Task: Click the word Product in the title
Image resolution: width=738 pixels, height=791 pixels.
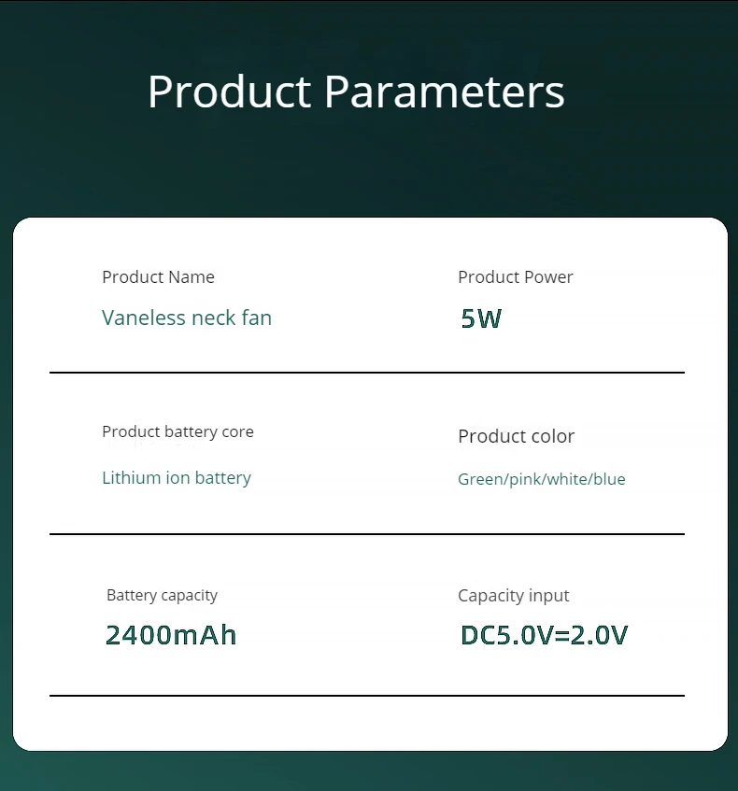Action: coord(229,92)
